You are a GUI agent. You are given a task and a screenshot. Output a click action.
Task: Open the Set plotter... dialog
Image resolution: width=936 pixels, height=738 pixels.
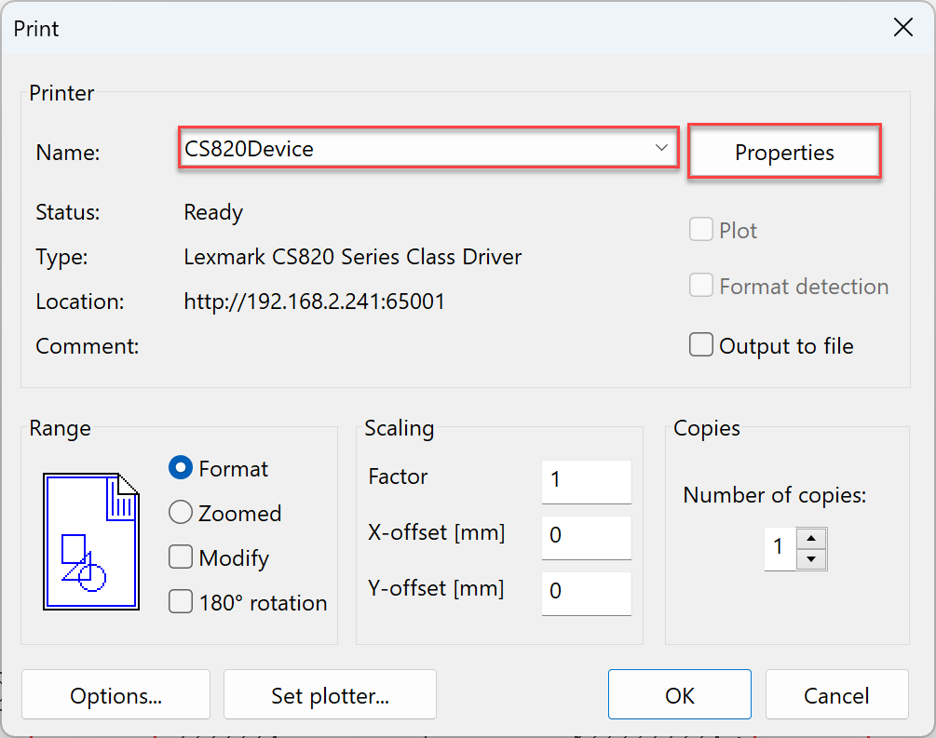[330, 695]
